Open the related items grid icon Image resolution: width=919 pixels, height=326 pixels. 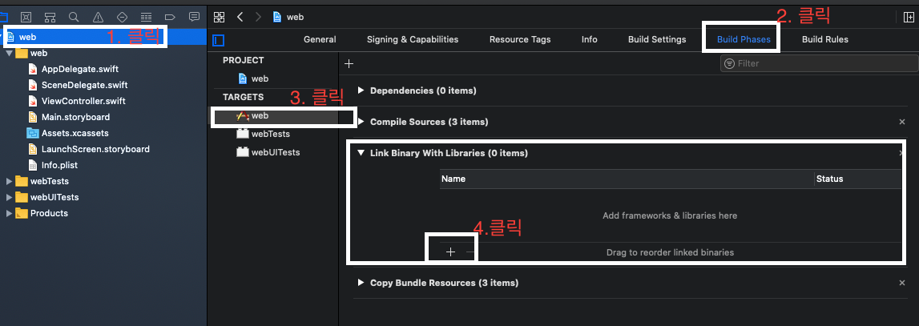tap(220, 17)
